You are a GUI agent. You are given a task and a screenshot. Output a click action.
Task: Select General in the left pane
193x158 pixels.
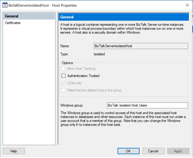(x=11, y=16)
